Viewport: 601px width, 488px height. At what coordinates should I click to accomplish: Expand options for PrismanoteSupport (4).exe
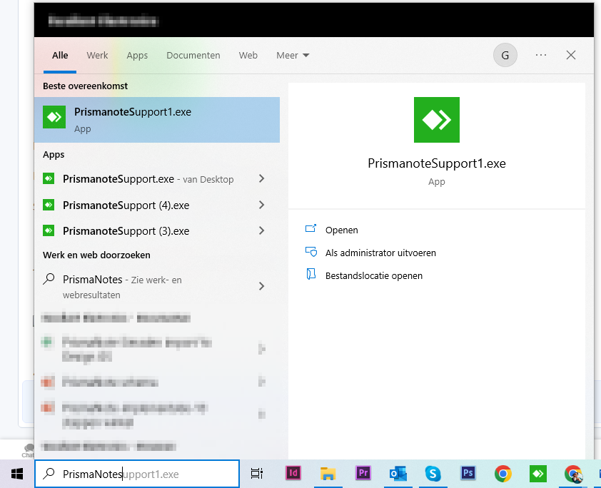261,205
